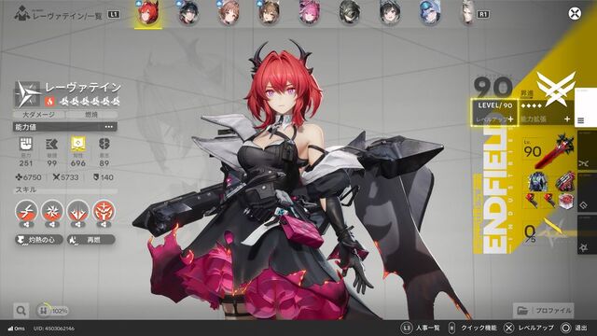
Task: Open the red-white hexagon kit slot
Action: [566, 201]
